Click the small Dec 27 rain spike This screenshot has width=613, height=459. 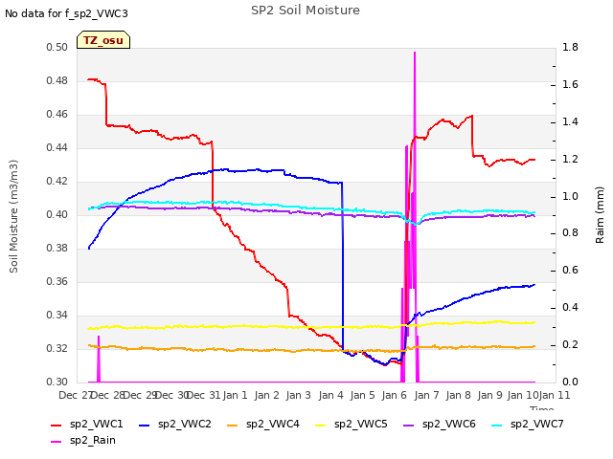coord(99,359)
